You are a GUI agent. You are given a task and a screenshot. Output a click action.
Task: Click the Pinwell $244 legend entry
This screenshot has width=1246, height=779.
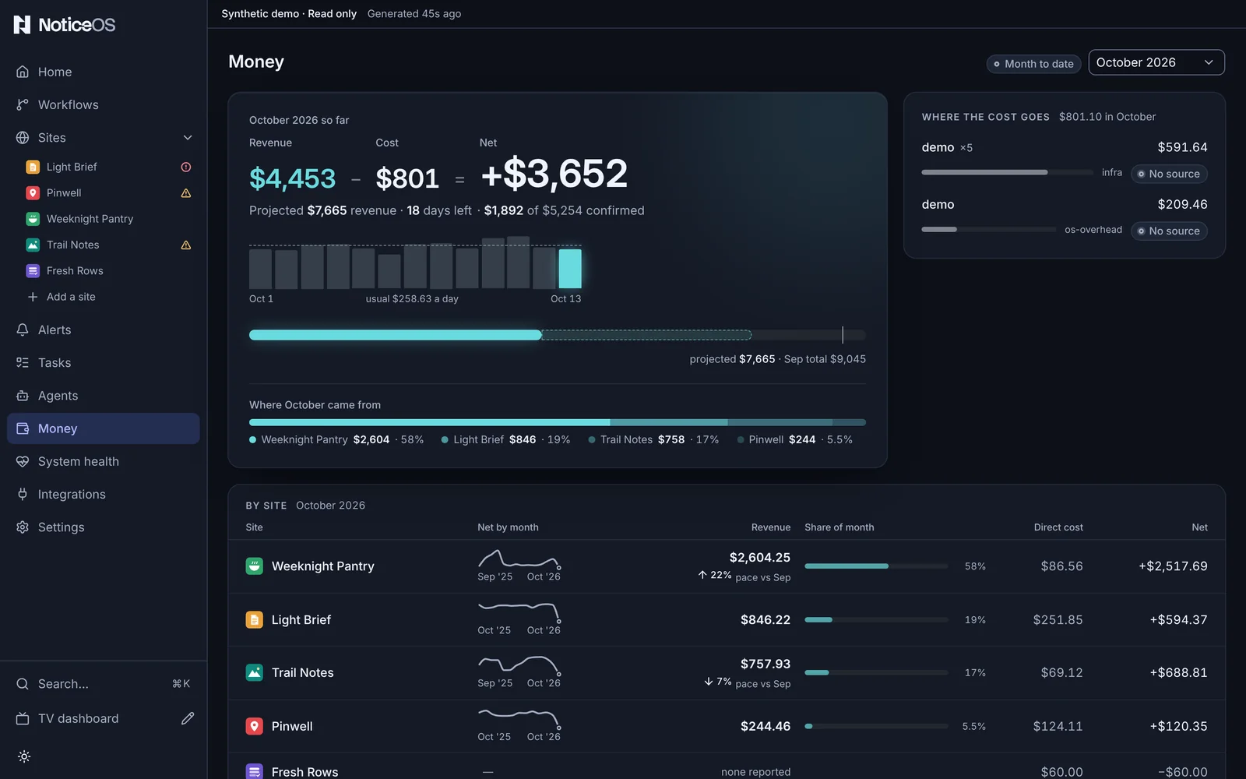coord(795,440)
